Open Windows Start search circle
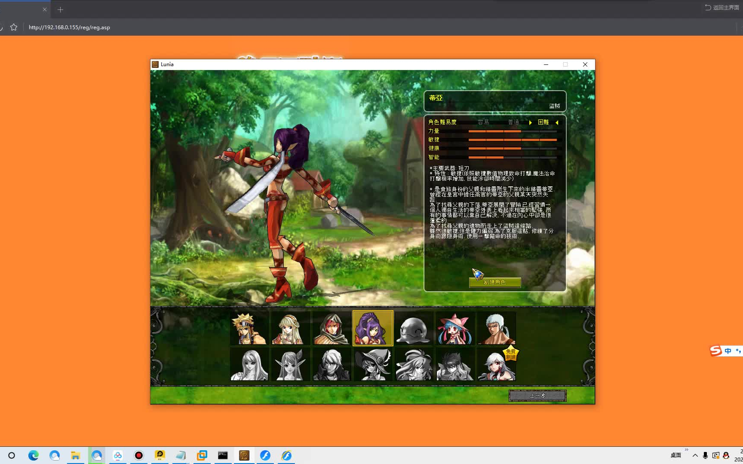This screenshot has height=464, width=743. tap(12, 455)
